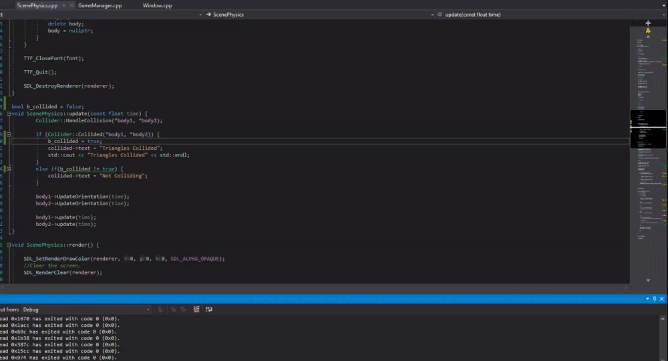The height and width of the screenshot is (361, 668).
Task: Click the Output panel pin icon
Action: coord(655,299)
